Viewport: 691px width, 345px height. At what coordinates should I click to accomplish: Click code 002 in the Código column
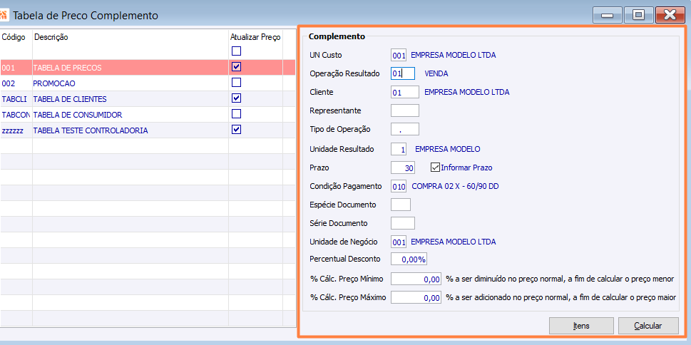coord(9,83)
